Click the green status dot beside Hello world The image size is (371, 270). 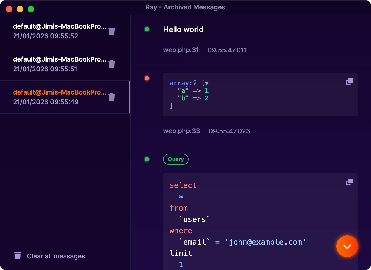[147, 29]
